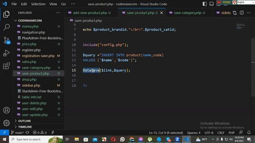Open the Search view in activity bar
Image resolution: width=255 pixels, height=143 pixels.
tap(6, 27)
